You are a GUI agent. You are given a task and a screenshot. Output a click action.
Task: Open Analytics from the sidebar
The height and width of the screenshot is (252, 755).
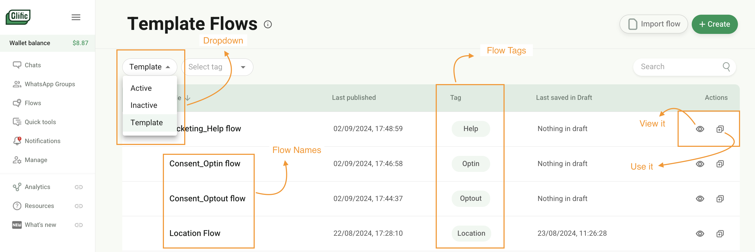tap(37, 187)
